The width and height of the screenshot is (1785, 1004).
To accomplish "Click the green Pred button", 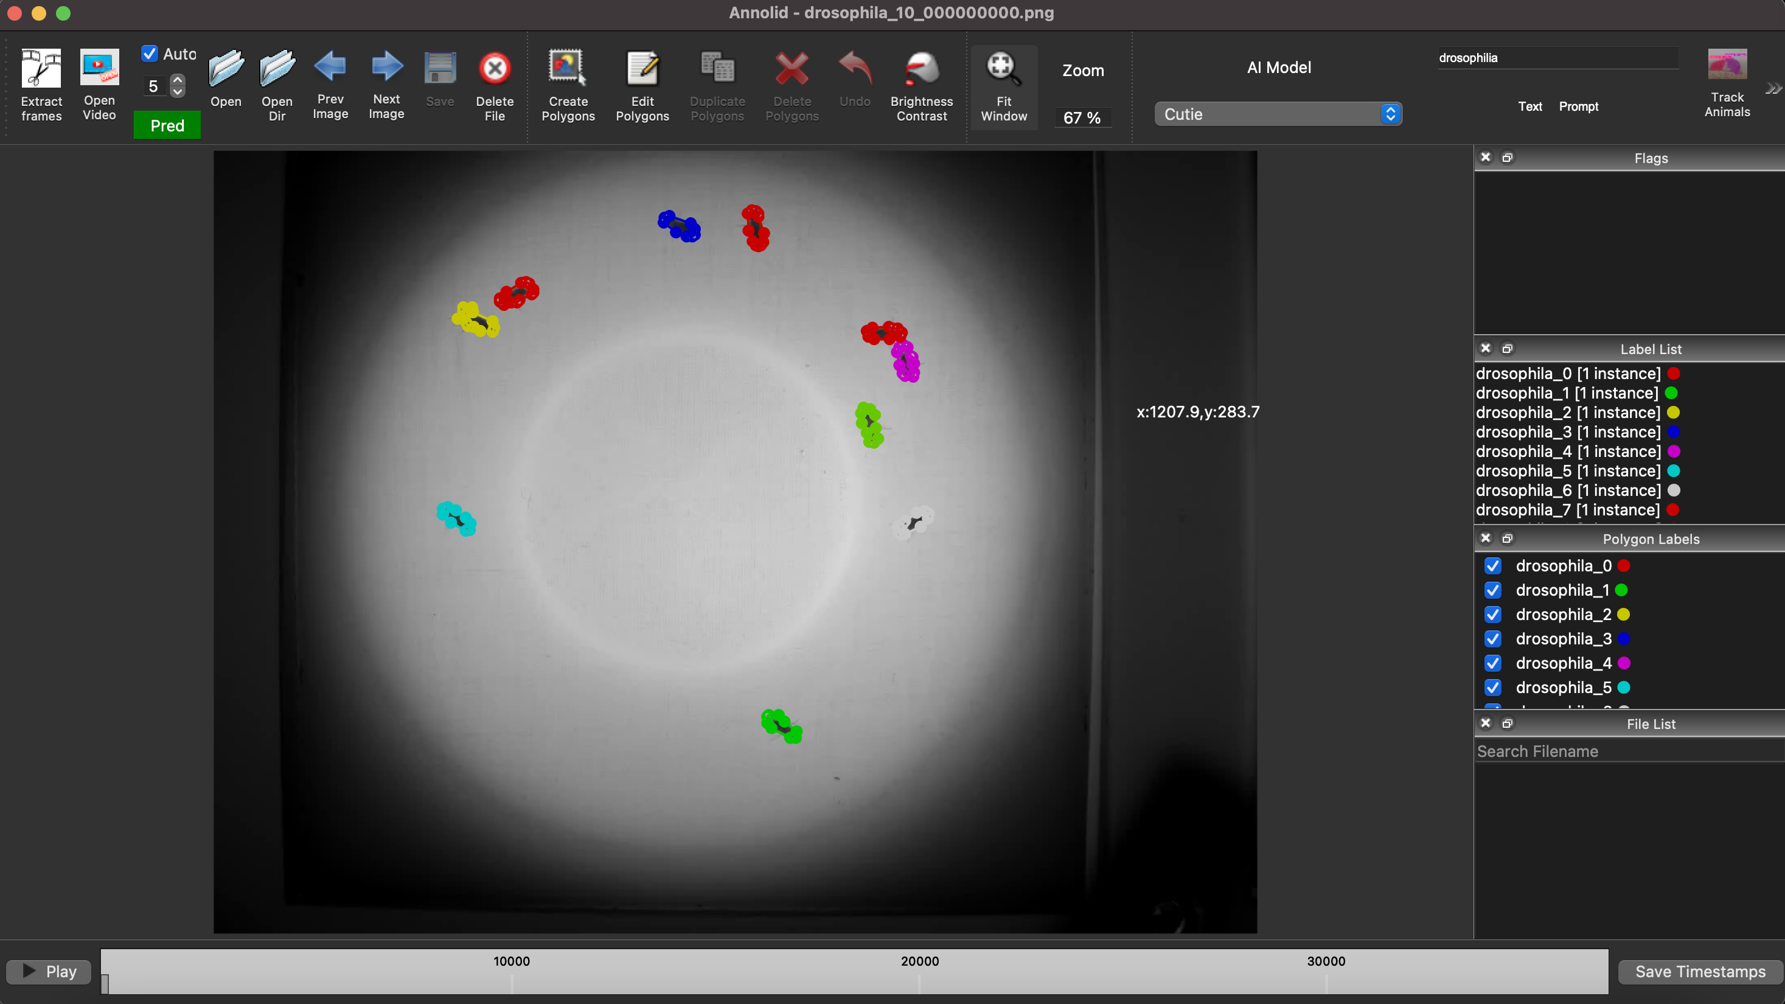I will [167, 125].
